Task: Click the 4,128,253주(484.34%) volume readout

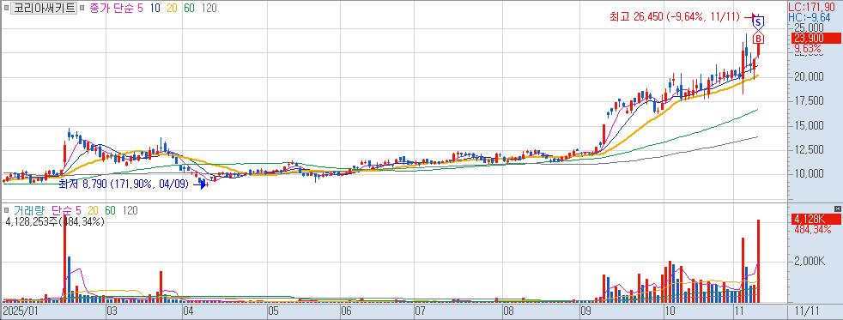Action: [54, 221]
